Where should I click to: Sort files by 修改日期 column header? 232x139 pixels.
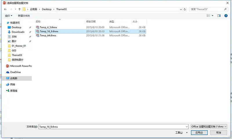91,22
